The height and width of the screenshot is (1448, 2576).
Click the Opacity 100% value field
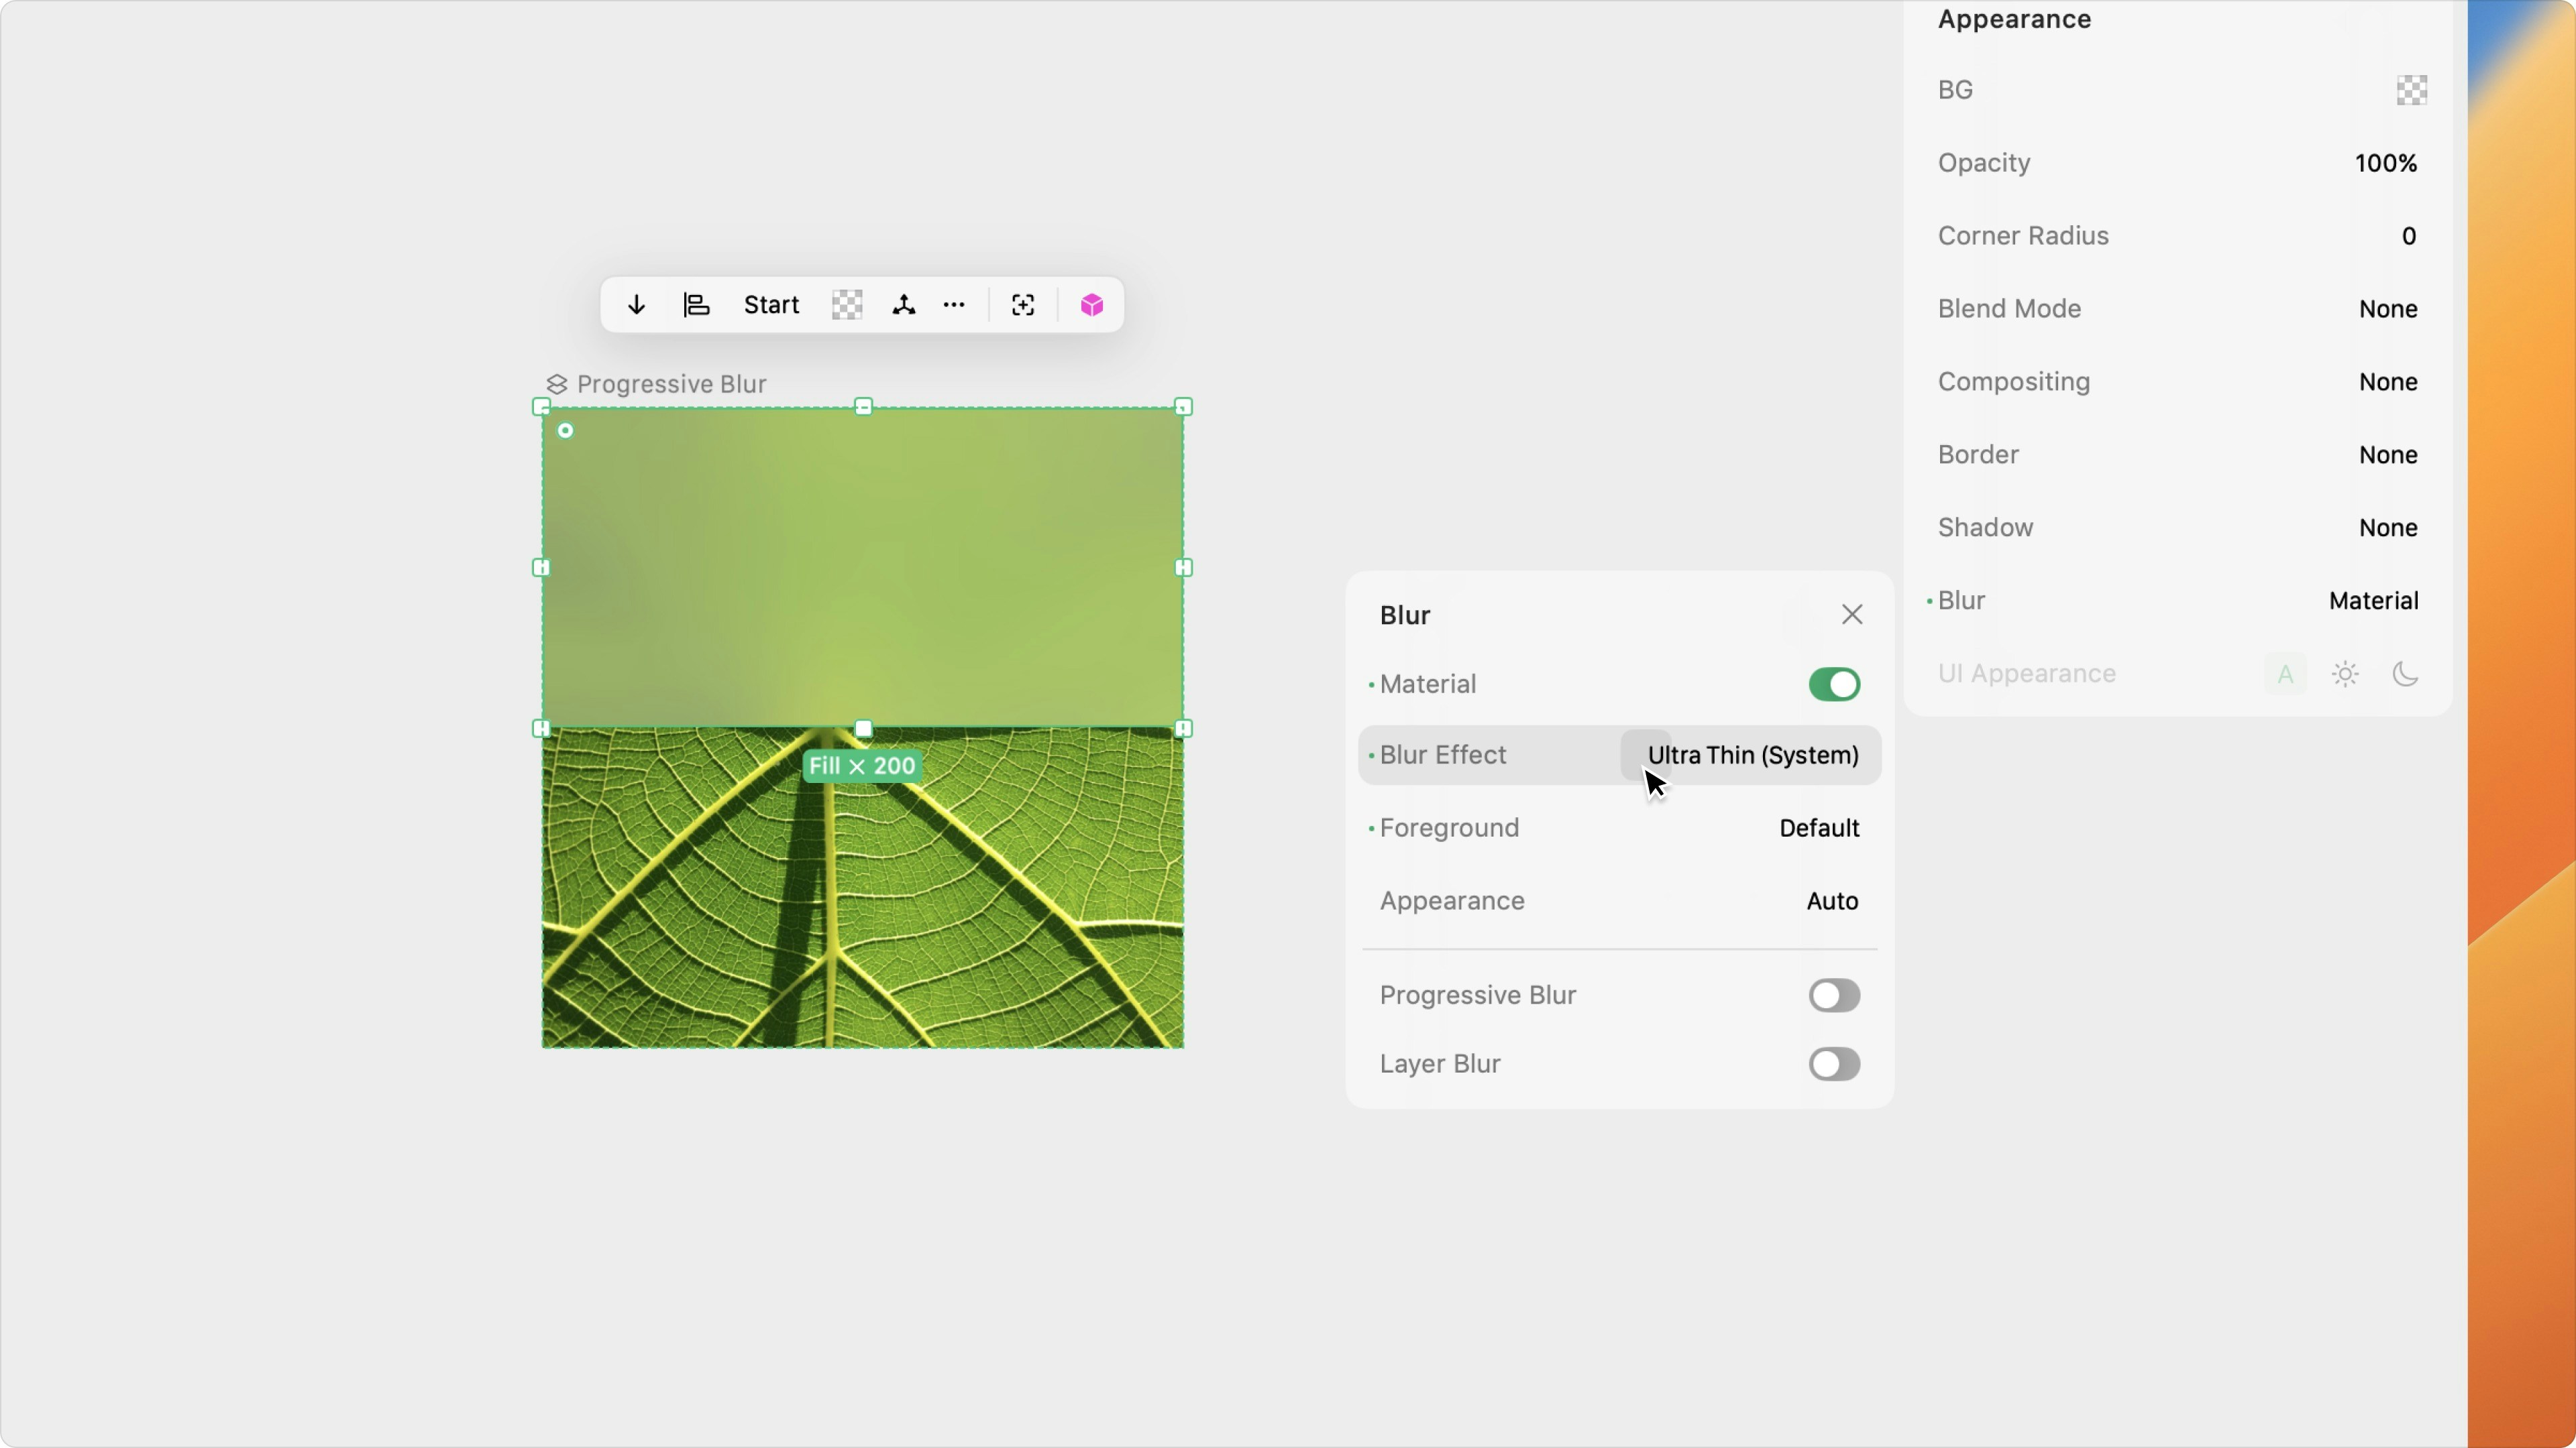coord(2385,163)
